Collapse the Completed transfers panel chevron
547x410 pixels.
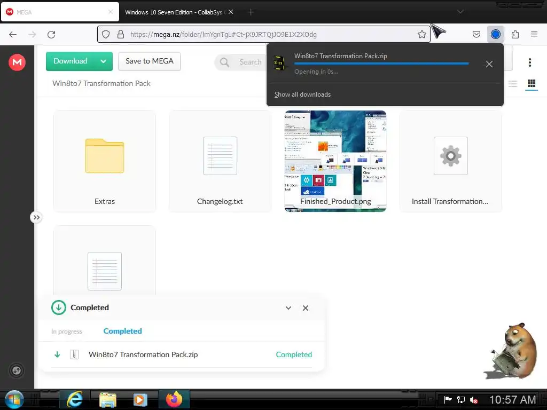(x=288, y=308)
